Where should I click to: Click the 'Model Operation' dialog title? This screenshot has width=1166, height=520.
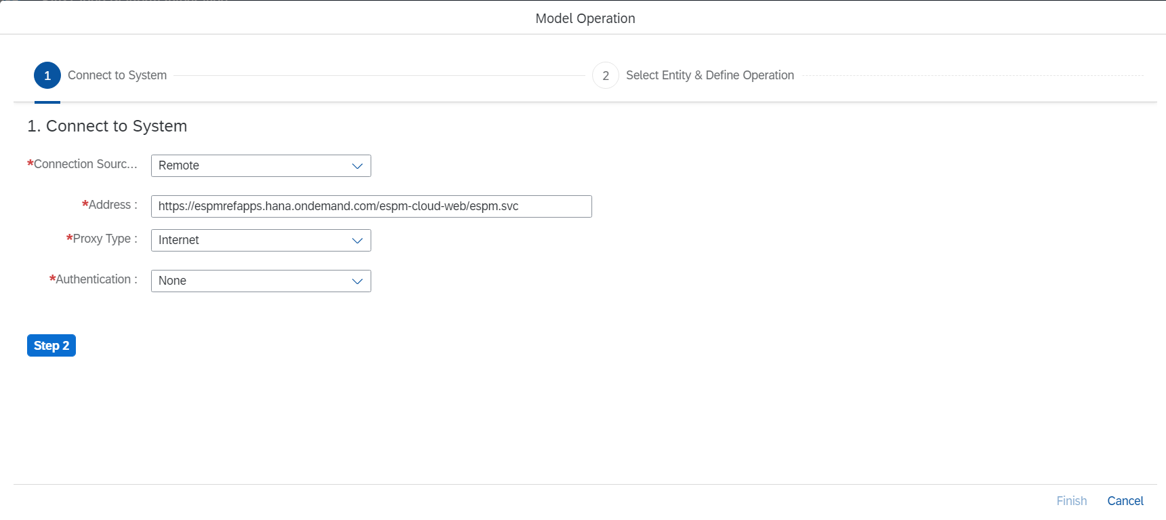[x=585, y=18]
